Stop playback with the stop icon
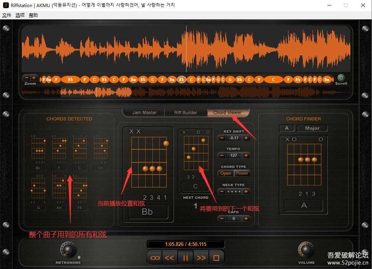The width and height of the screenshot is (372, 269). tap(216, 257)
